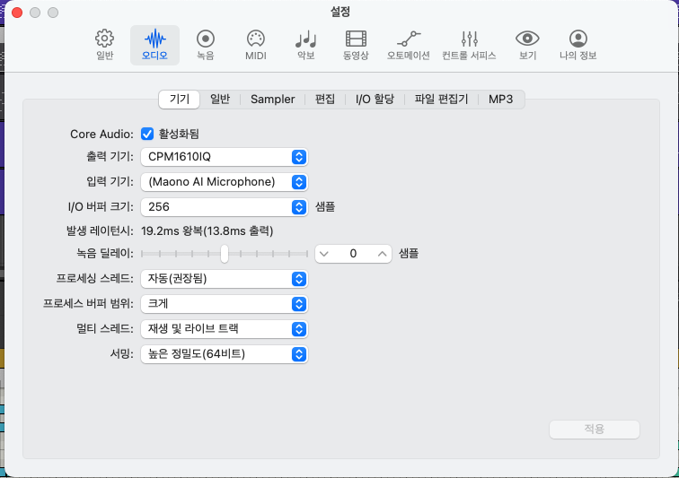679x478 pixels.
Task: Switch to the Sampler tab
Action: coord(272,100)
